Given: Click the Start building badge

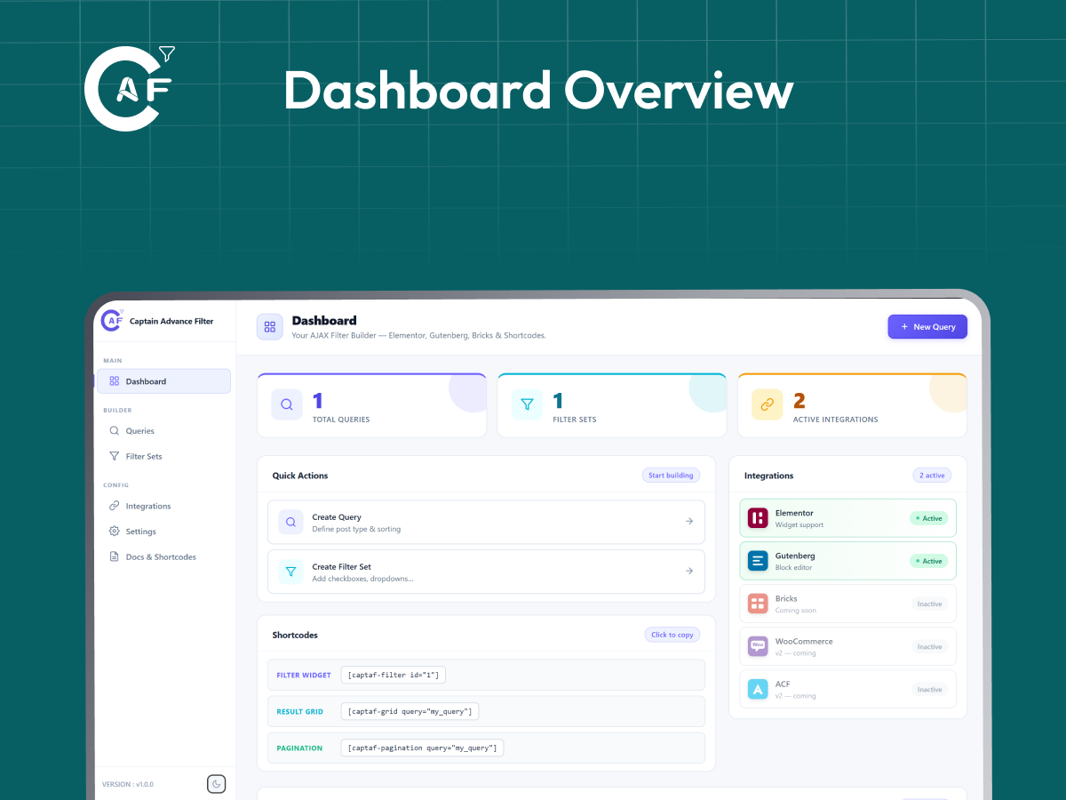Looking at the screenshot, I should pos(671,476).
